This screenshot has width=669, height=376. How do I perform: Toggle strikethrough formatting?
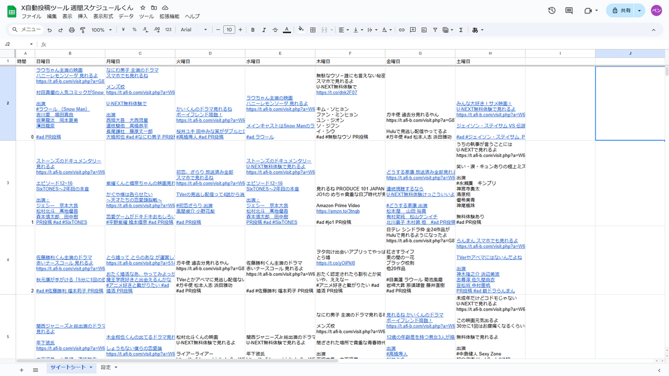tap(275, 30)
